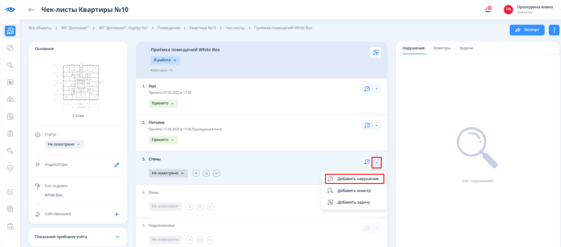
Task: Open the В работе status dropdown
Action: point(165,60)
